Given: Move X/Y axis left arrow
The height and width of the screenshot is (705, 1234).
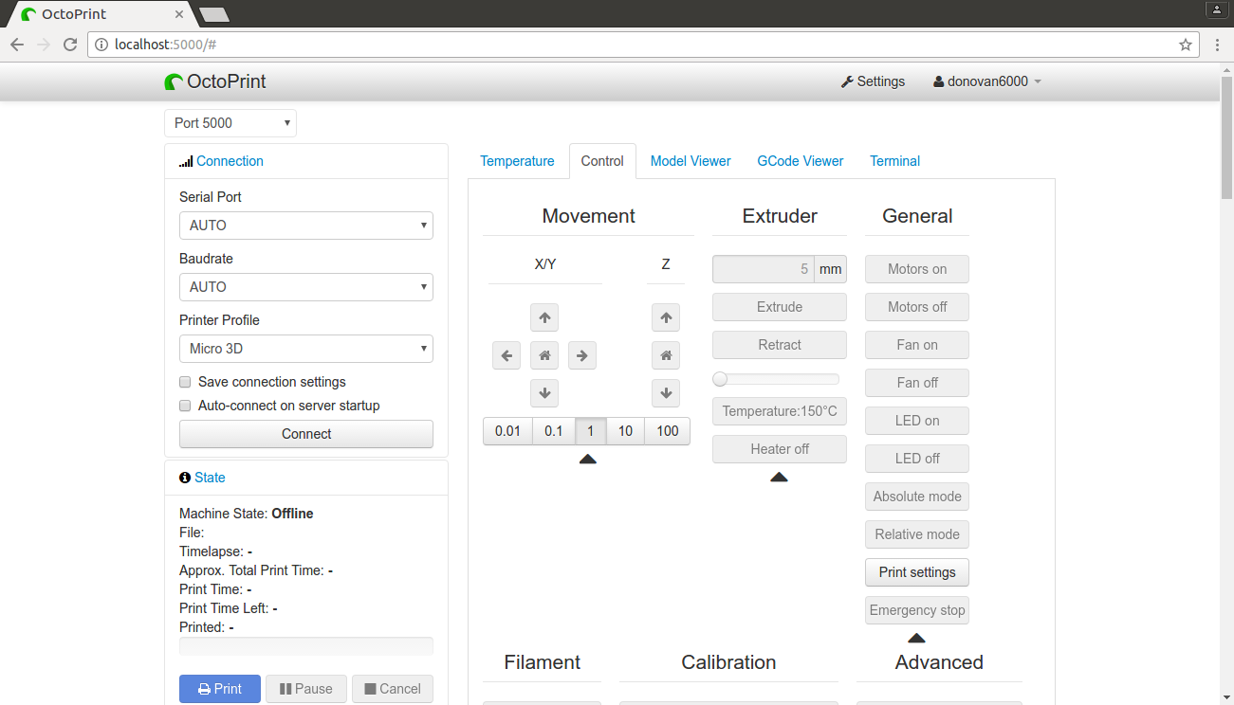Looking at the screenshot, I should click(506, 355).
